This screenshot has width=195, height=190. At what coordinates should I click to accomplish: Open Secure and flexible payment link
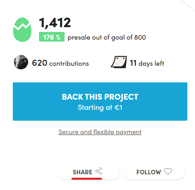(100, 132)
